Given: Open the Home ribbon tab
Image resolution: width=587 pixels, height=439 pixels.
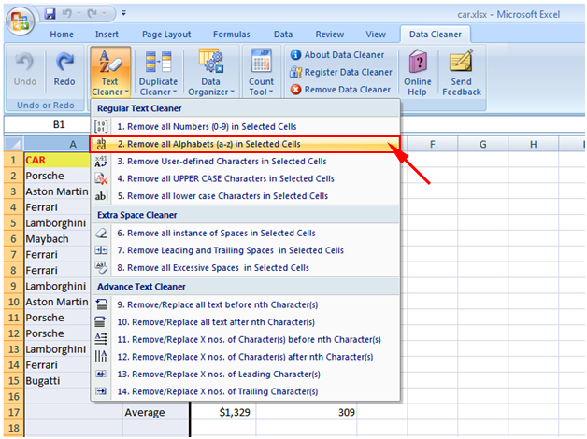Looking at the screenshot, I should click(62, 35).
